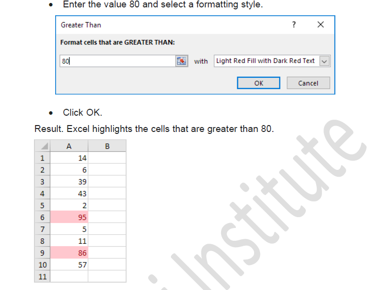Image resolution: width=392 pixels, height=290 pixels.
Task: Click the select-all corner triangle
Action: pyautogui.click(x=42, y=146)
